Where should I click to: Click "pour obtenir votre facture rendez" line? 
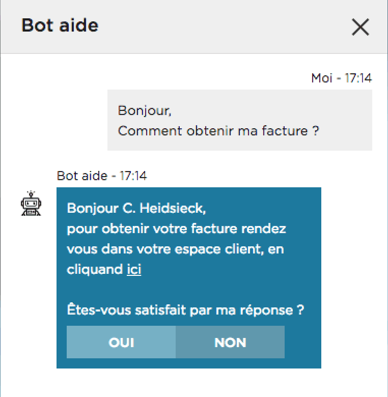pyautogui.click(x=176, y=229)
